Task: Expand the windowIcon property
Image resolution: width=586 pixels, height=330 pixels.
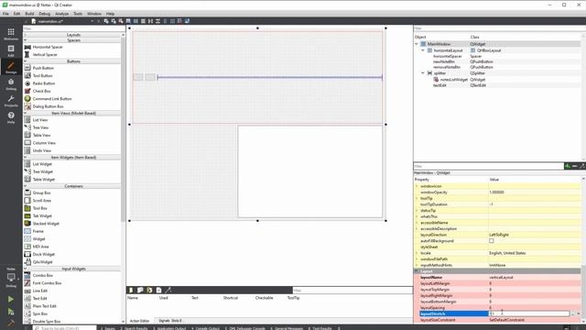Action: coord(417,186)
